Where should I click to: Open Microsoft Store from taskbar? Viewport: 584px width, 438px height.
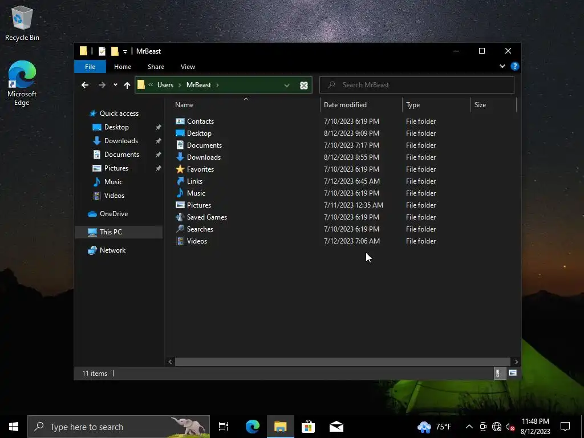tap(308, 427)
